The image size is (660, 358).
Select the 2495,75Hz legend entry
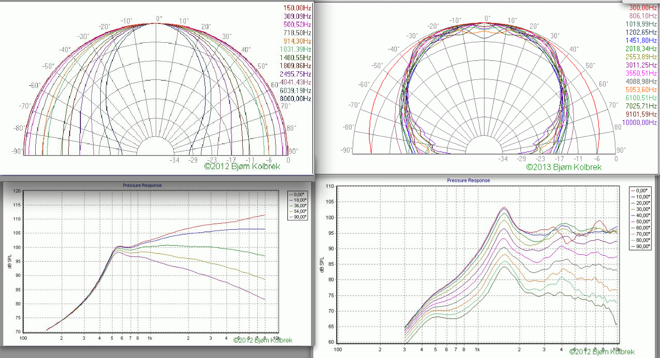coord(296,74)
